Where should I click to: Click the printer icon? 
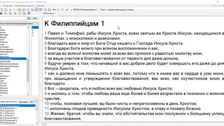tap(49, 9)
